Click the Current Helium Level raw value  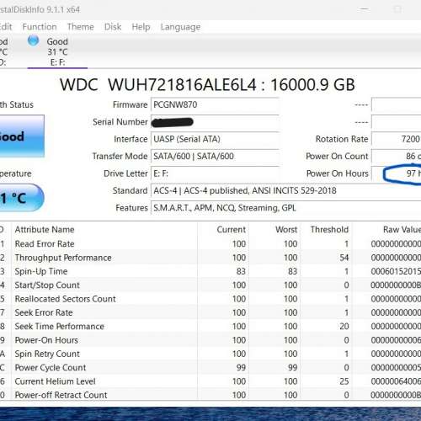click(x=396, y=381)
